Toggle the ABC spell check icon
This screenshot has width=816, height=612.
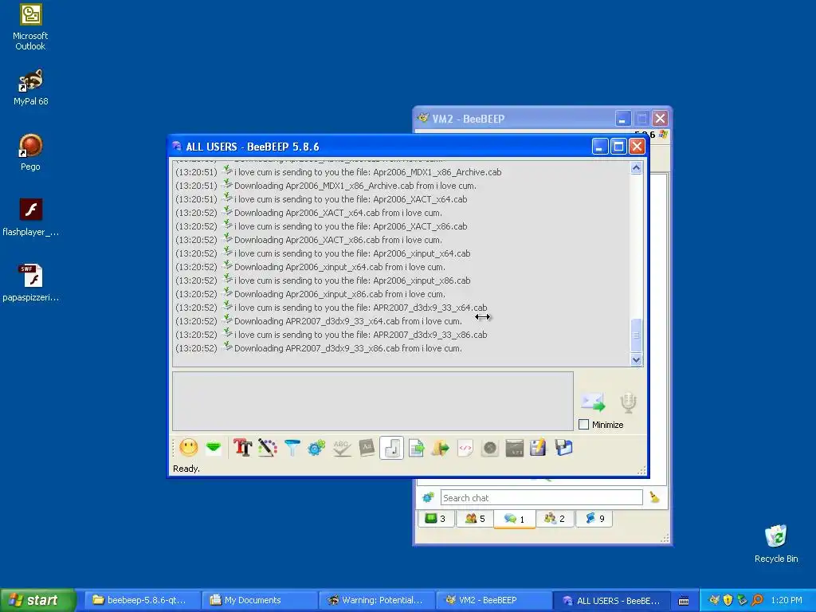click(341, 448)
